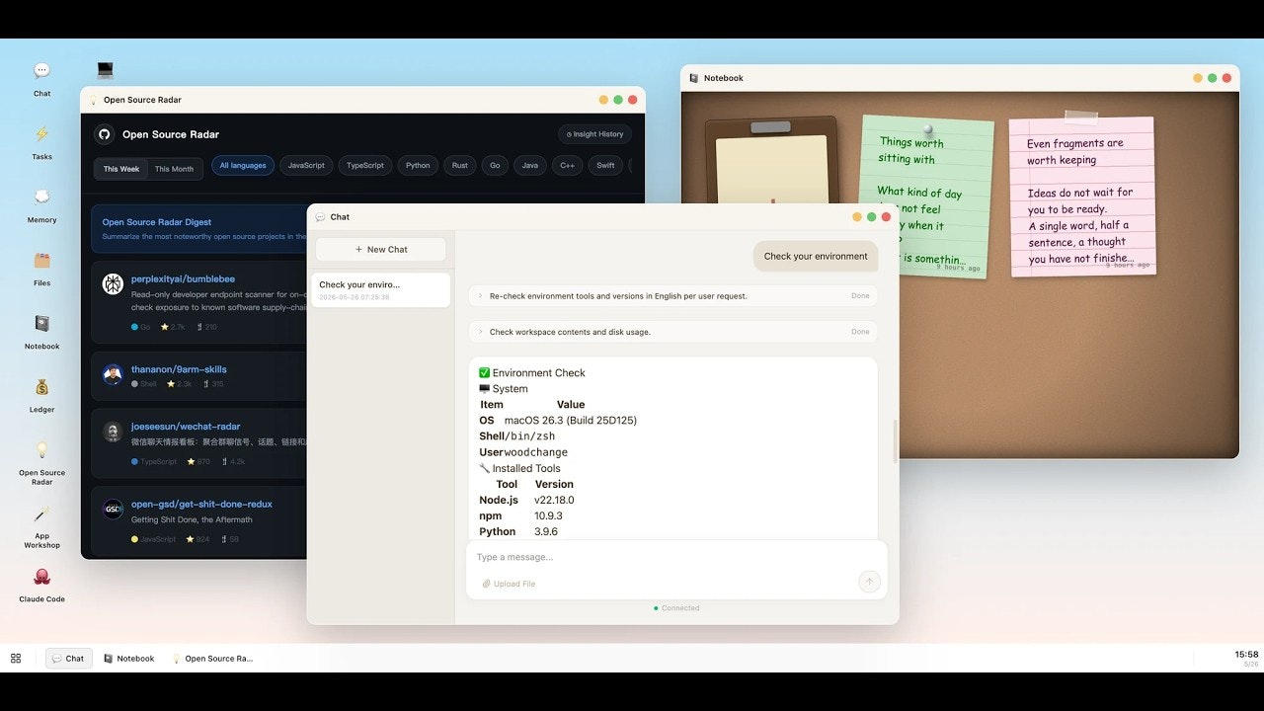Screen dimensions: 1264x711
Task: Filter repositories by JavaScript
Action: 306,166
